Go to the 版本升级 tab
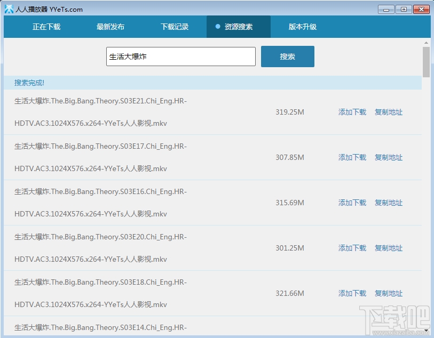434x338 pixels. [x=303, y=27]
